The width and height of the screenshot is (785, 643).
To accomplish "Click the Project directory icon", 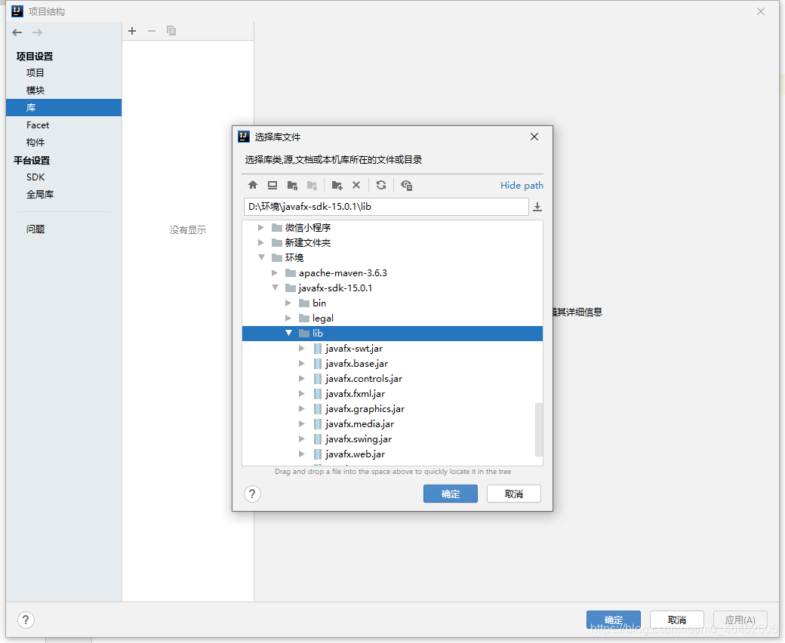I will pyautogui.click(x=292, y=185).
